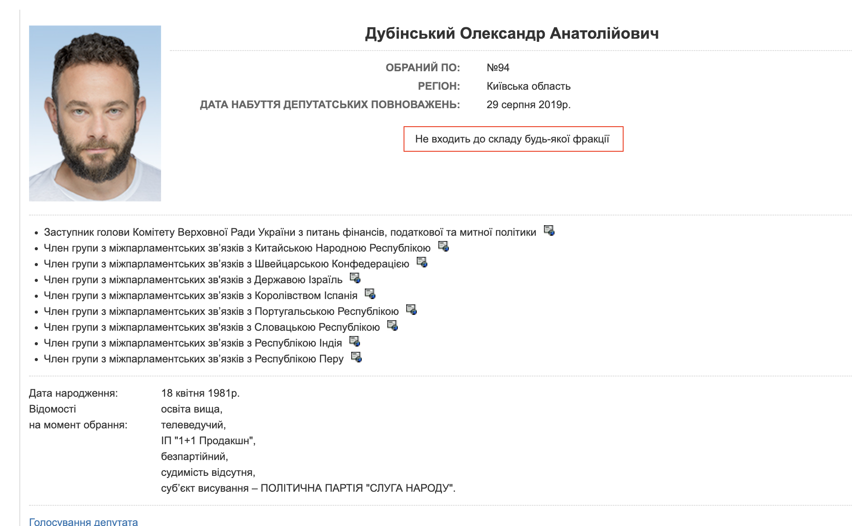Click the ОБРАНИЙ ПО label
This screenshot has width=852, height=526.
pos(423,68)
